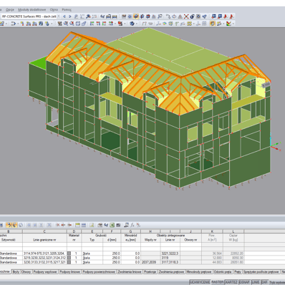Go to previous load case arrow

tap(64, 16)
